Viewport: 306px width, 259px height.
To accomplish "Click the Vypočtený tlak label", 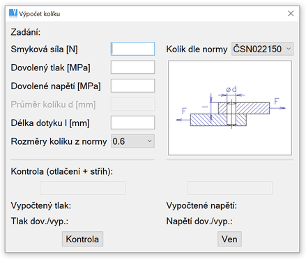I will (41, 205).
